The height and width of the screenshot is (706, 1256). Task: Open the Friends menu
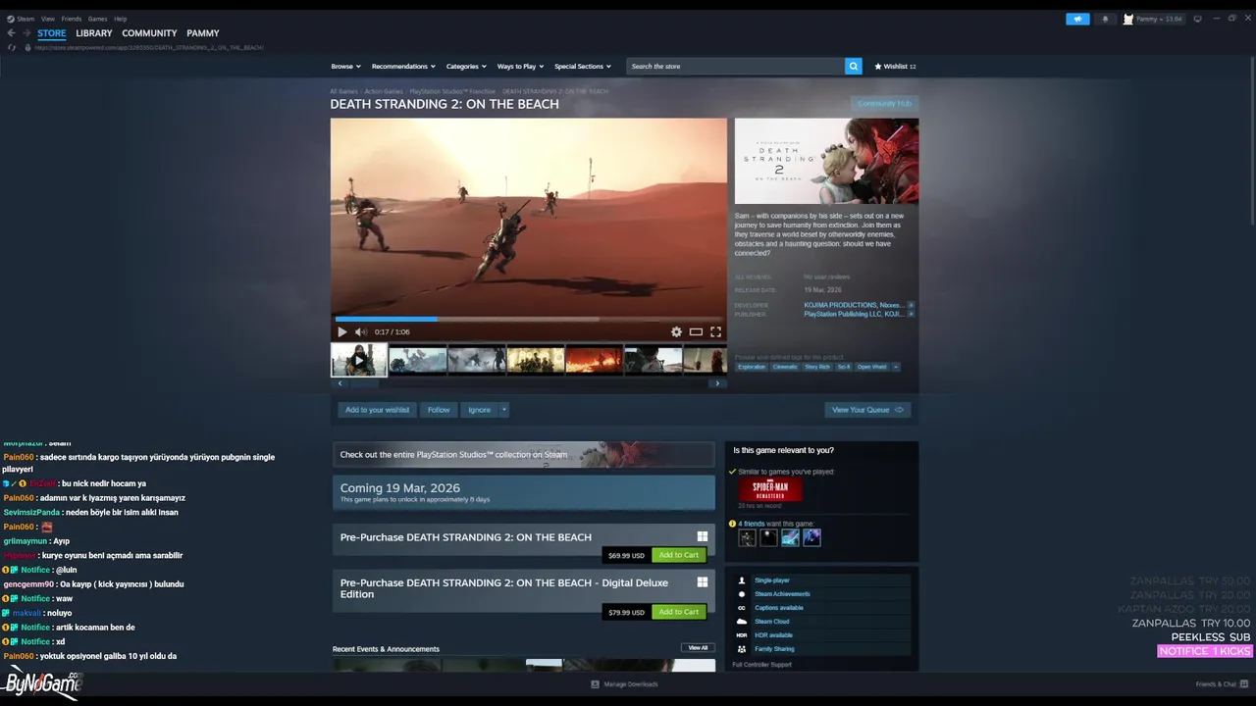coord(72,19)
